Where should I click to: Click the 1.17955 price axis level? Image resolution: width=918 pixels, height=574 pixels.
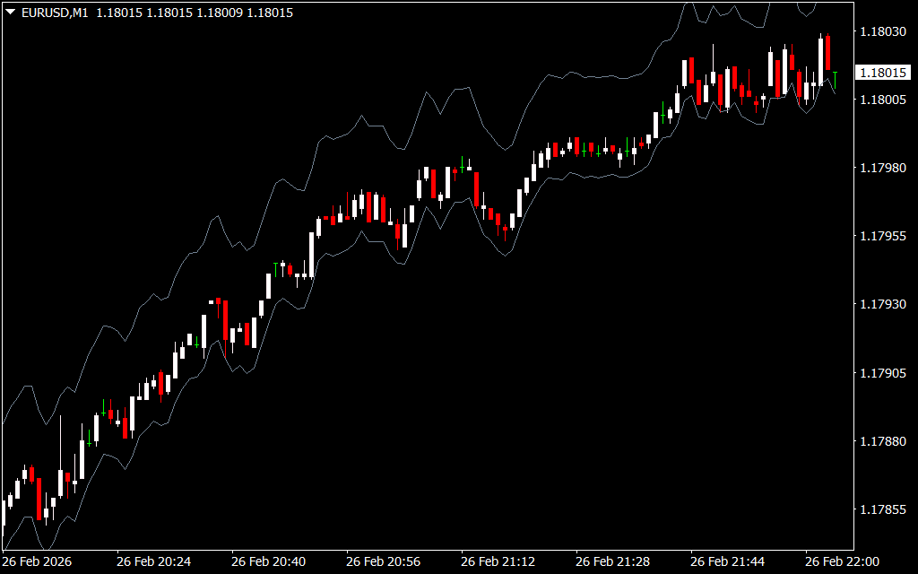(881, 236)
